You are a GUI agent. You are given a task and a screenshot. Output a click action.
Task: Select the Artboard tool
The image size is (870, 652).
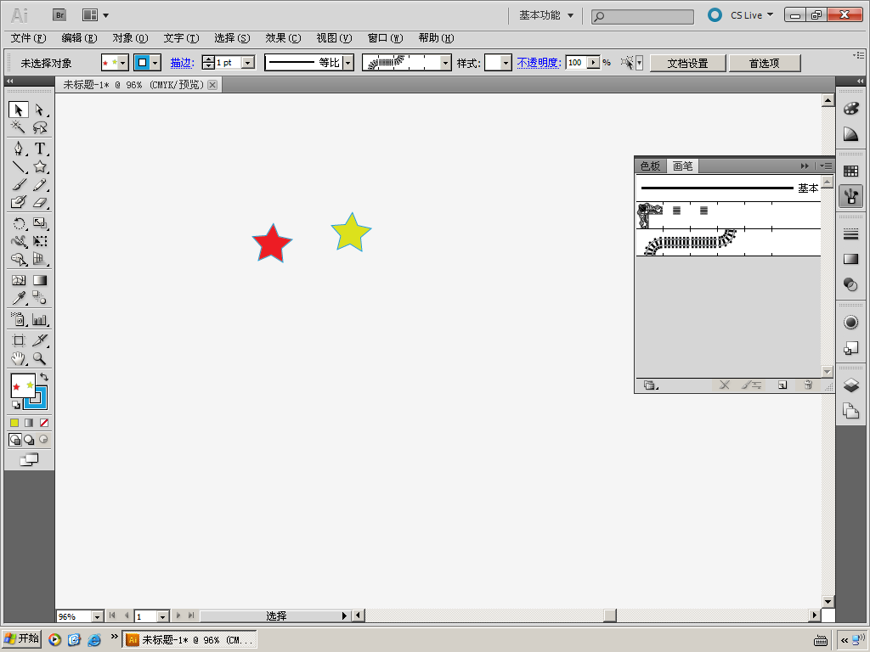coord(19,340)
